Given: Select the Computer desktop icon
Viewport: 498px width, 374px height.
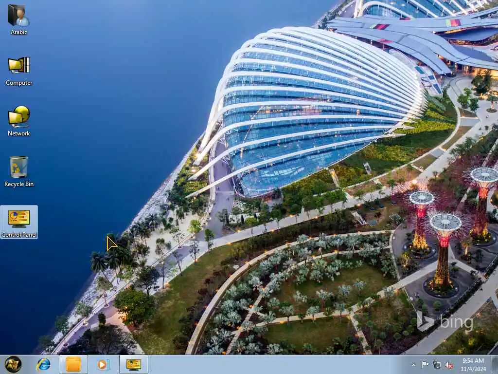Looking at the screenshot, I should point(19,71).
